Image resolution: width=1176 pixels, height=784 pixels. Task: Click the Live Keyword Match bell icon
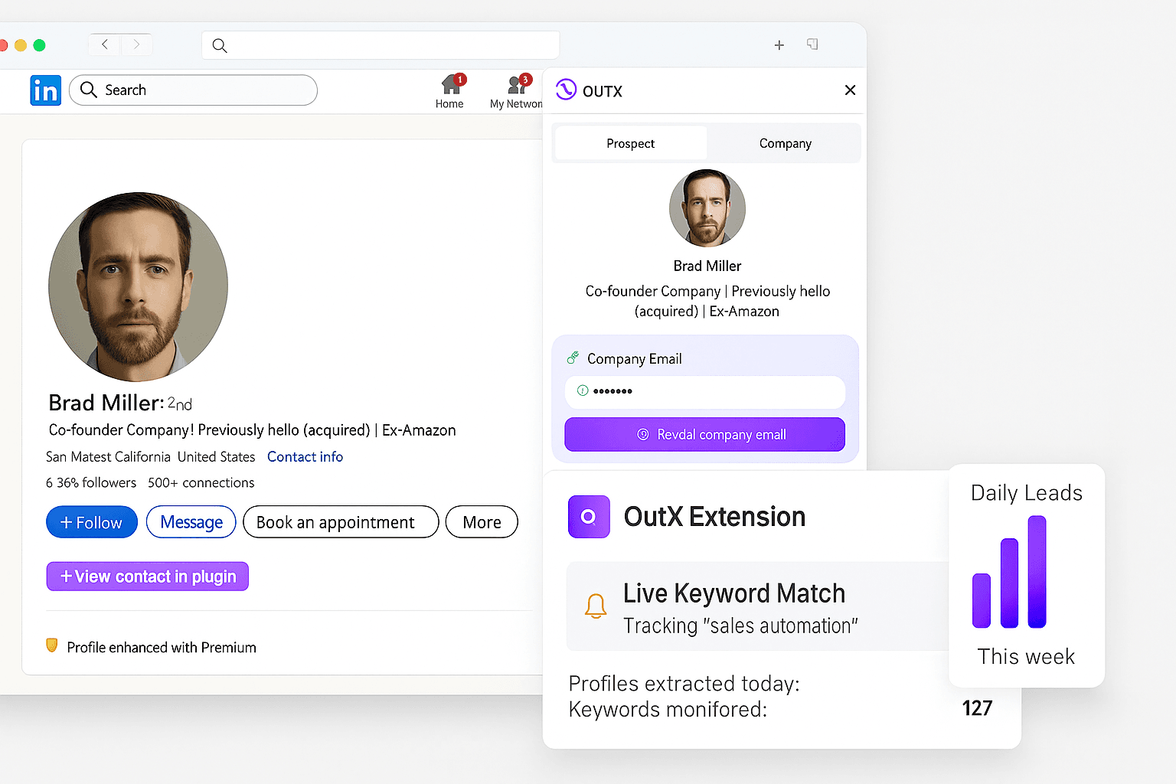[x=596, y=606]
